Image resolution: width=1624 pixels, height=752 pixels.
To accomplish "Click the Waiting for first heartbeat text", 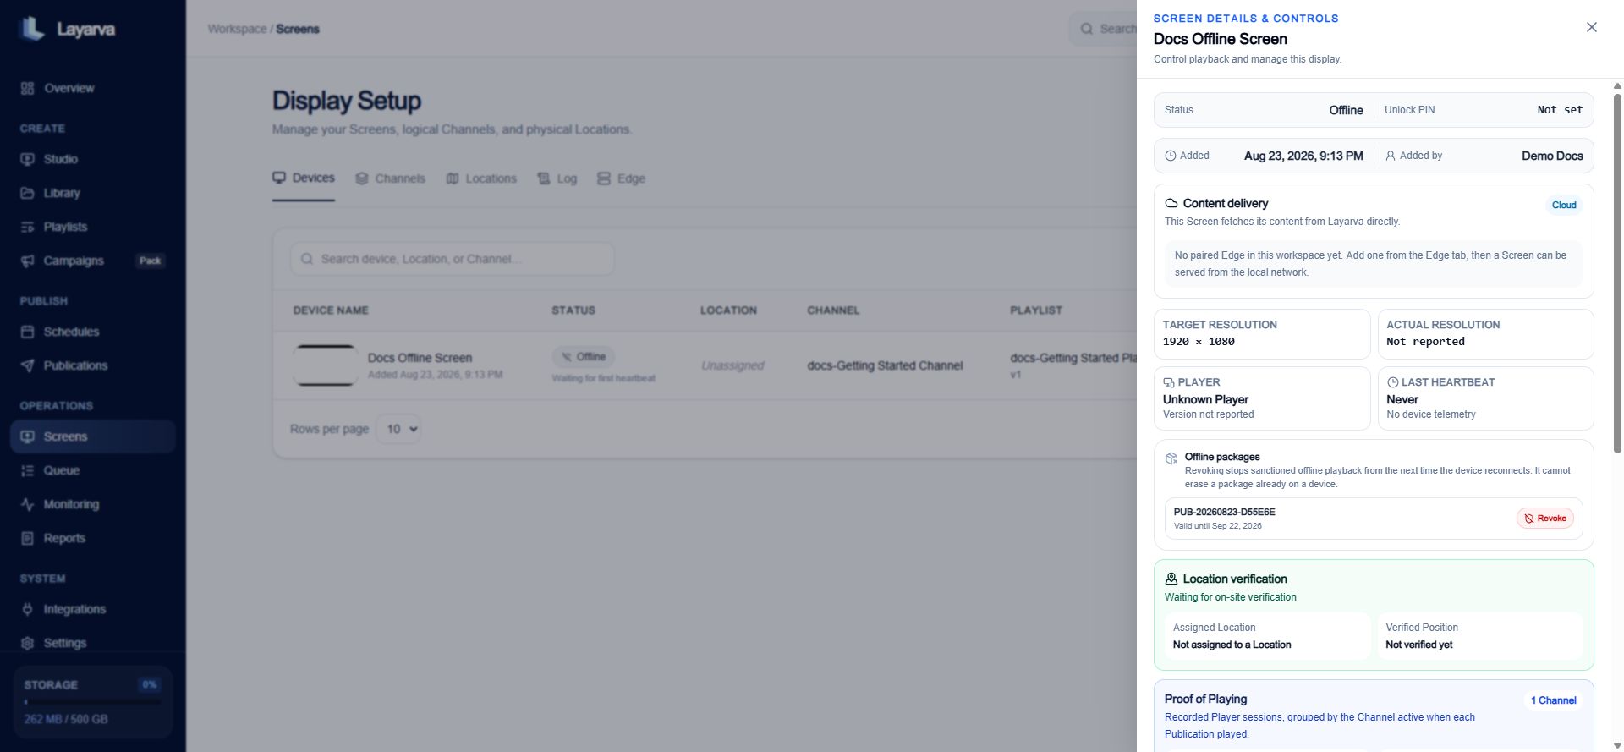I will (x=604, y=378).
